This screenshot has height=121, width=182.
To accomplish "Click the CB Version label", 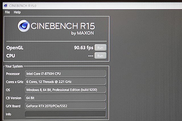I will (x=13, y=98).
